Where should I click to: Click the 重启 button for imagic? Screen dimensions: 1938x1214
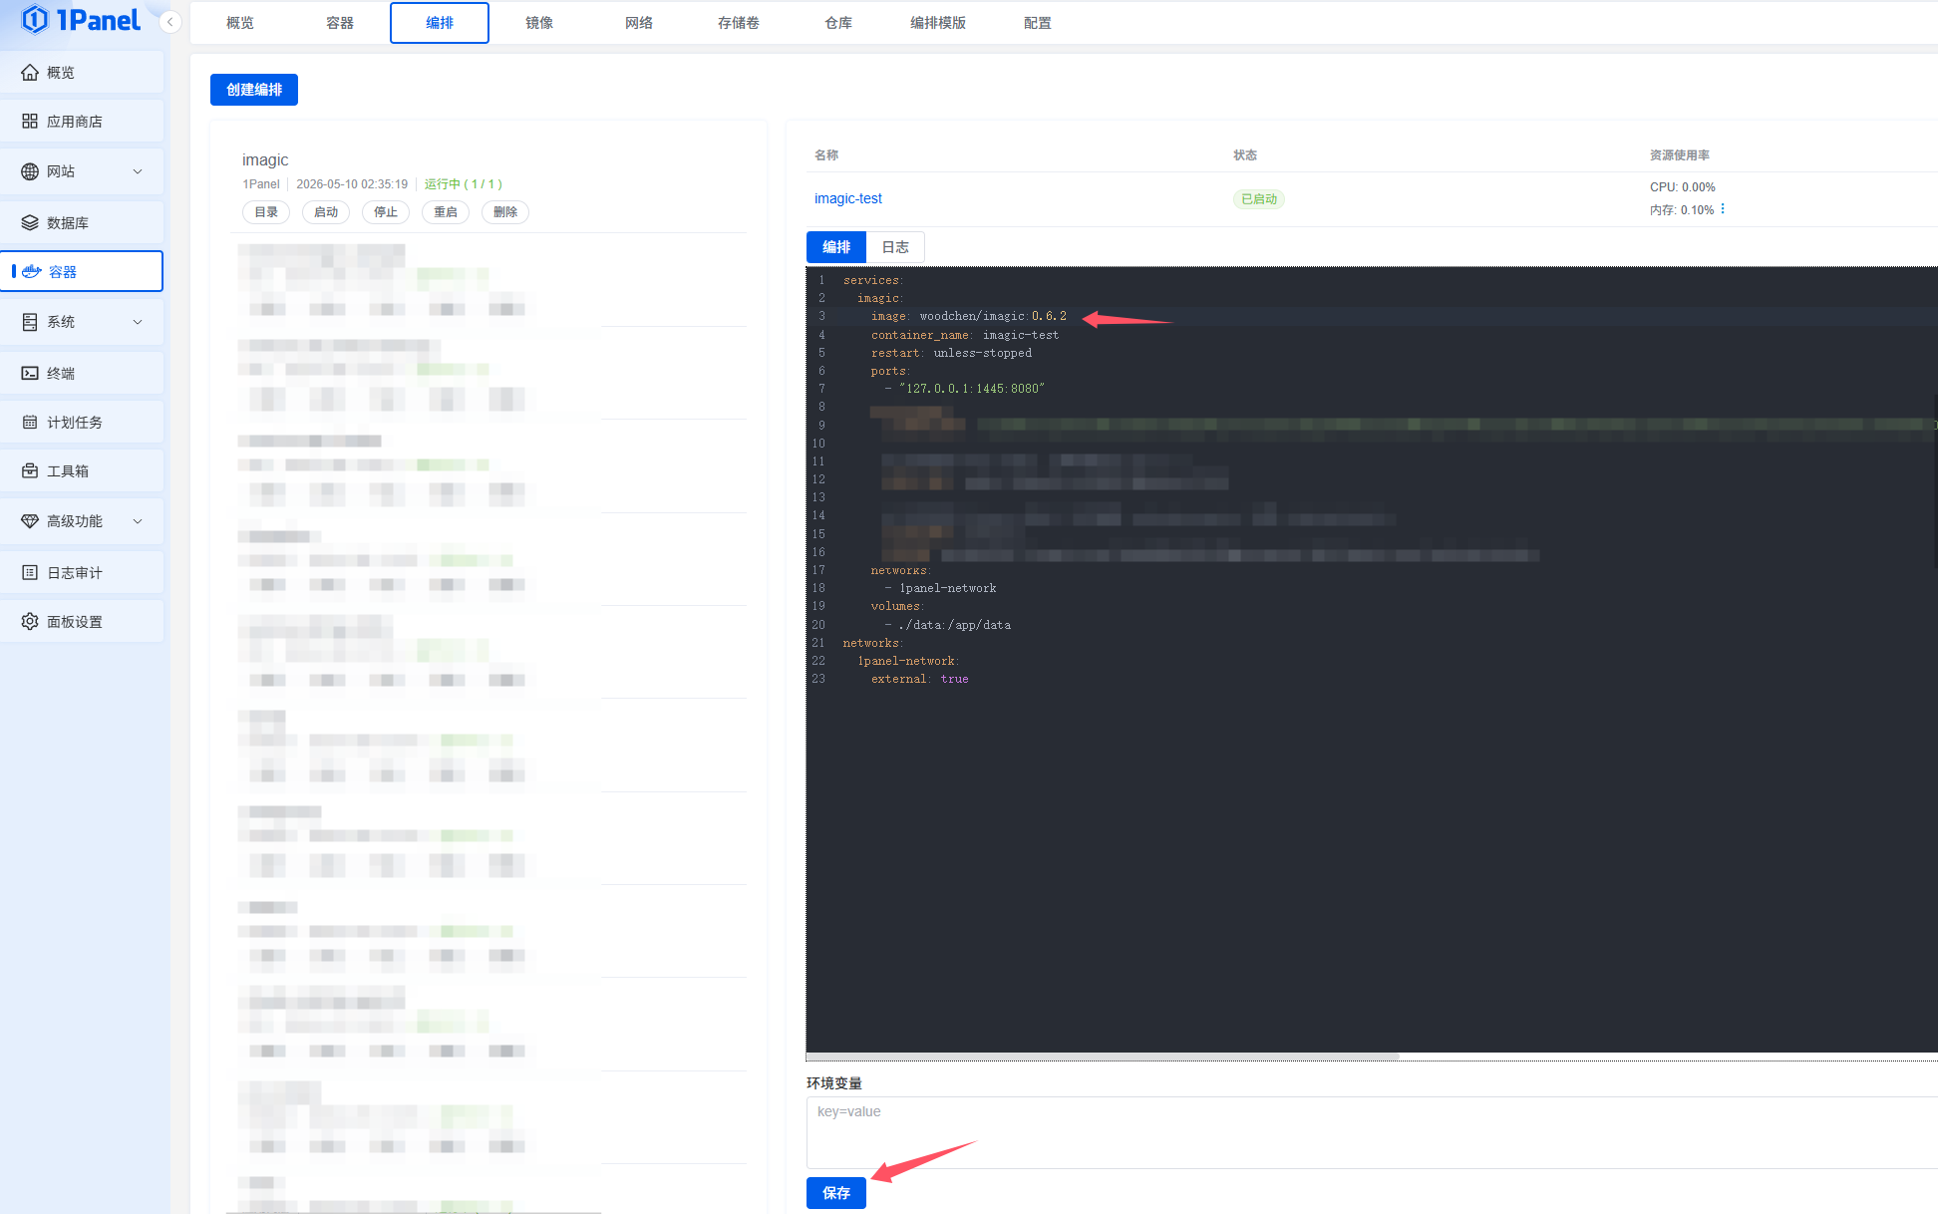(x=446, y=212)
